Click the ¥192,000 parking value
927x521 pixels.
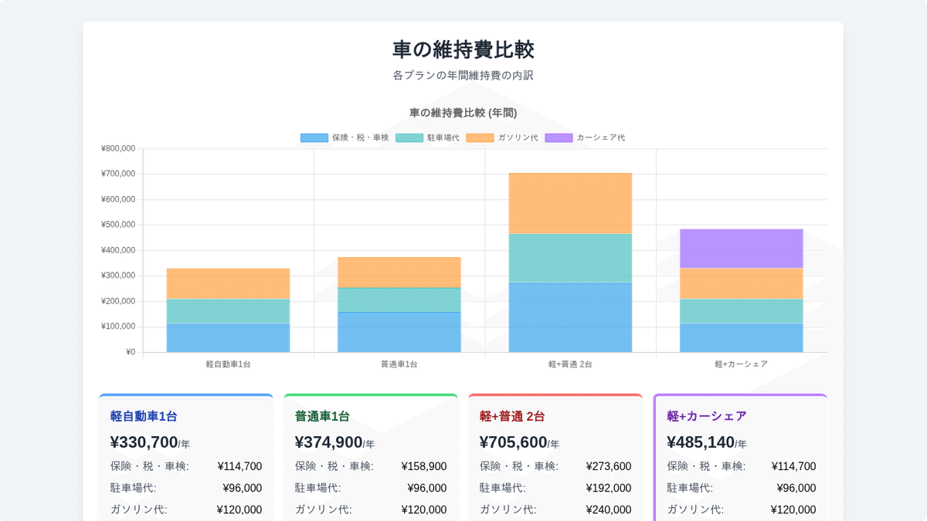click(x=609, y=488)
